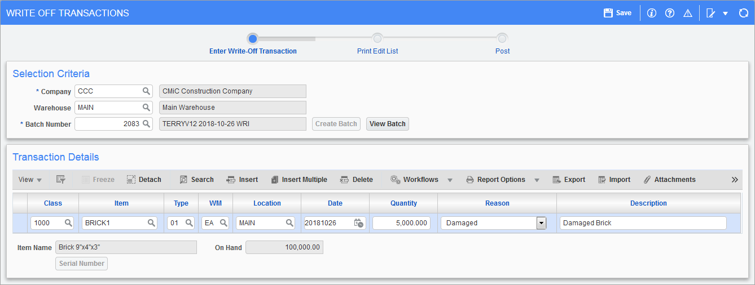Click Insert Multiple in toolbar
755x285 pixels.
(299, 180)
